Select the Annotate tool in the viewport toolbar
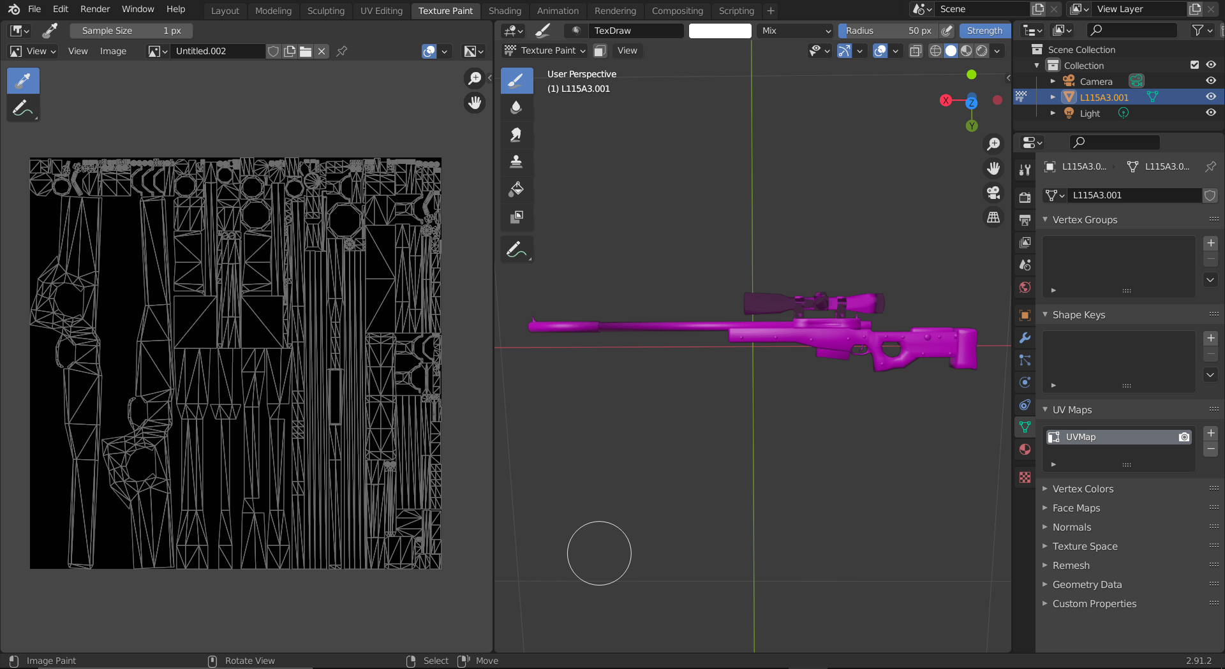Viewport: 1225px width, 669px height. [x=517, y=249]
